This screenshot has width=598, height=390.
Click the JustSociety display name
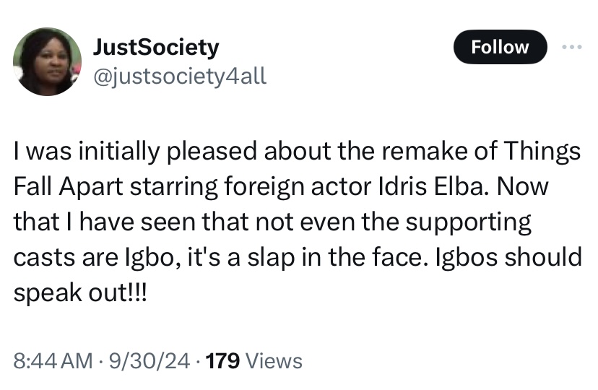[156, 48]
